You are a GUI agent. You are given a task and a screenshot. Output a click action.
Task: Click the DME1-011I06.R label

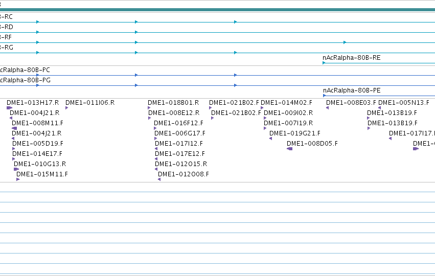[90, 103]
